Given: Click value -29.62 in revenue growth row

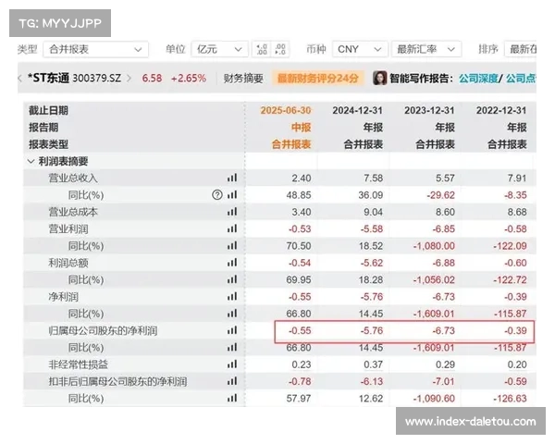Looking at the screenshot, I should click(440, 195).
